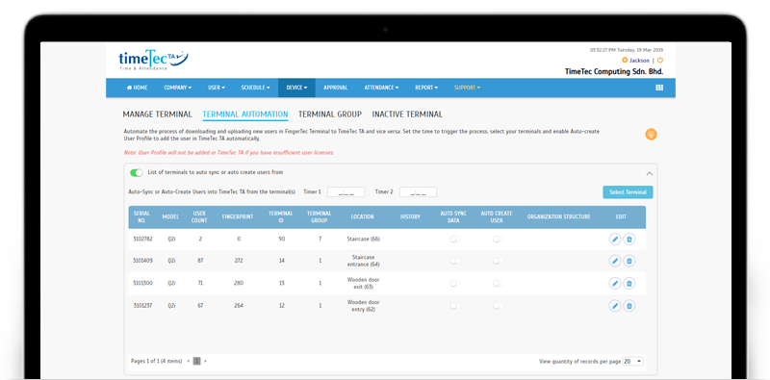Open the User dropdown menu
The width and height of the screenshot is (770, 380).
tap(216, 88)
